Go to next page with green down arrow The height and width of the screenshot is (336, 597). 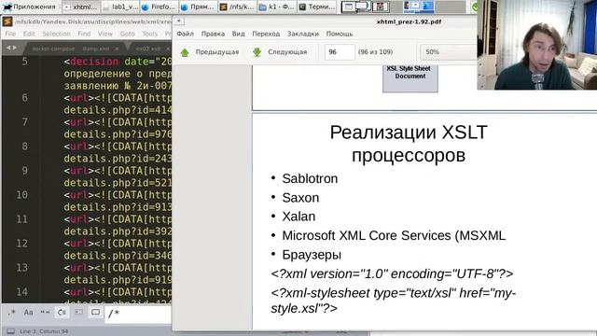(x=257, y=52)
